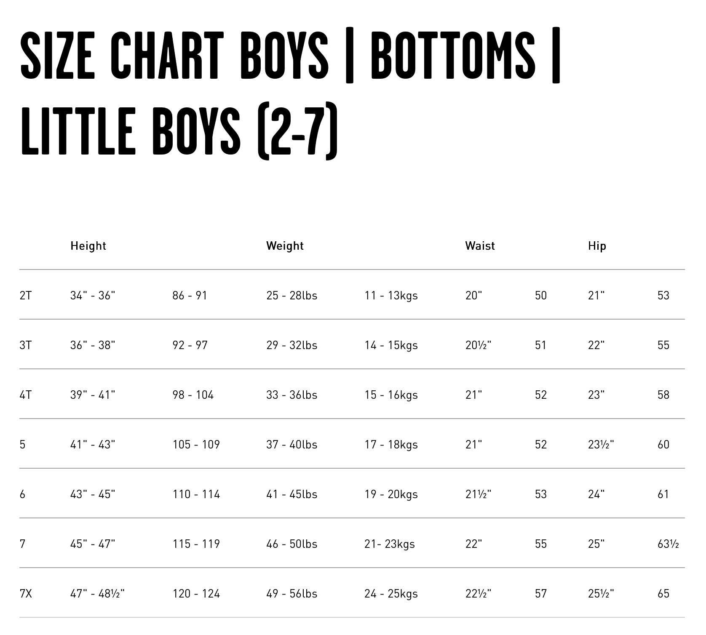The height and width of the screenshot is (635, 706).
Task: Click the Hip column header
Action: [x=597, y=246]
